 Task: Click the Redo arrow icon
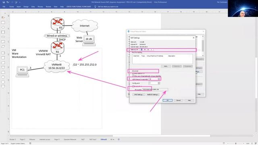(x=12, y=2)
